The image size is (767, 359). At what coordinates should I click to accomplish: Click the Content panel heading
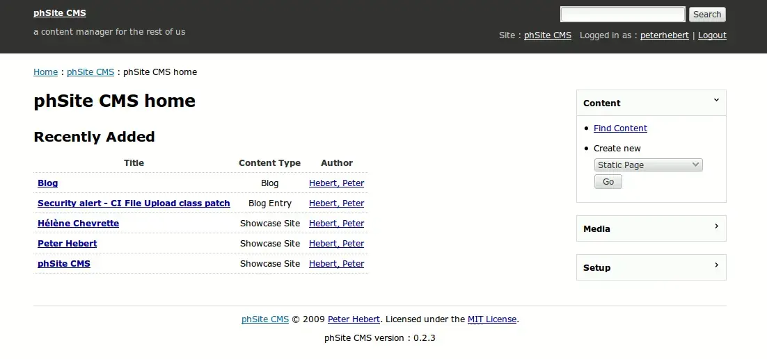601,103
